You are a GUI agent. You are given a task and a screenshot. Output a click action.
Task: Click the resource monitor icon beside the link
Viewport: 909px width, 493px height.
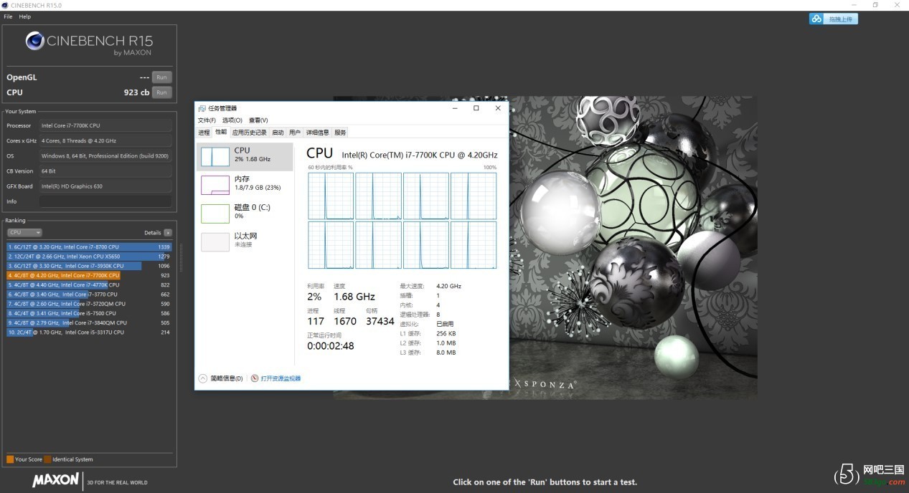[x=255, y=378]
